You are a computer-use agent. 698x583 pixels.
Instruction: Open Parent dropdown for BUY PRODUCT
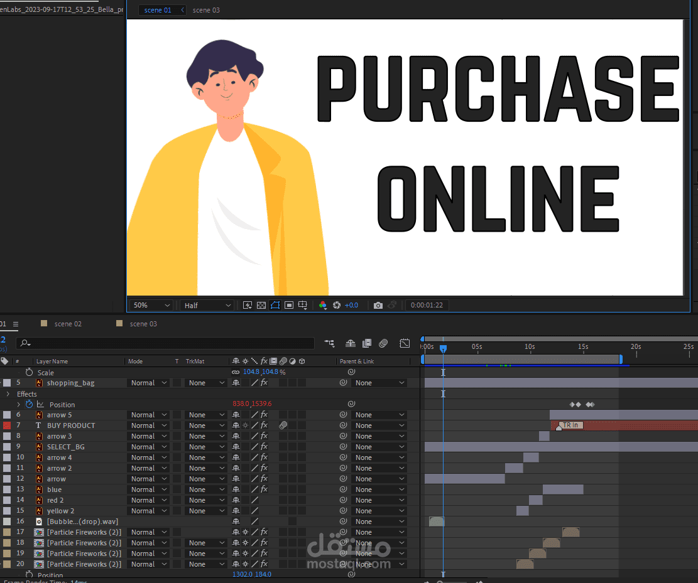click(379, 425)
